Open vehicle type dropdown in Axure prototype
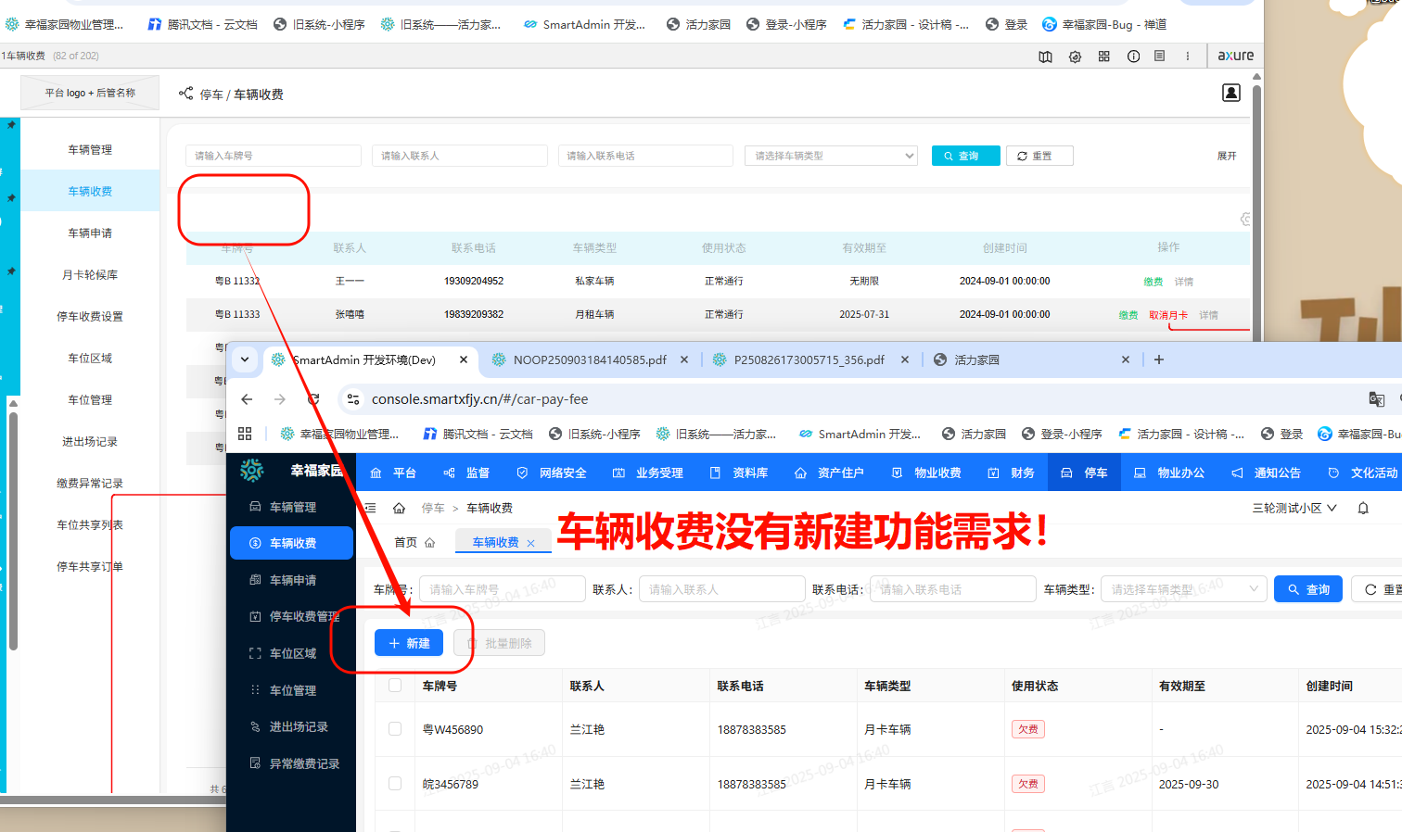1402x832 pixels. pos(830,156)
